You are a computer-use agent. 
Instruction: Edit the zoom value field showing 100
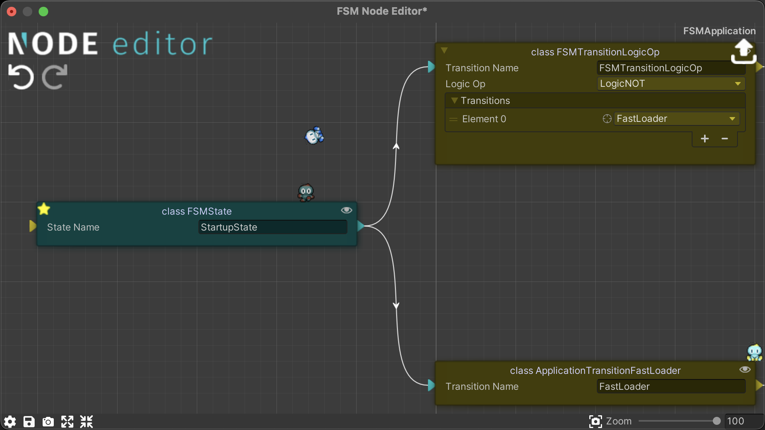[743, 421]
